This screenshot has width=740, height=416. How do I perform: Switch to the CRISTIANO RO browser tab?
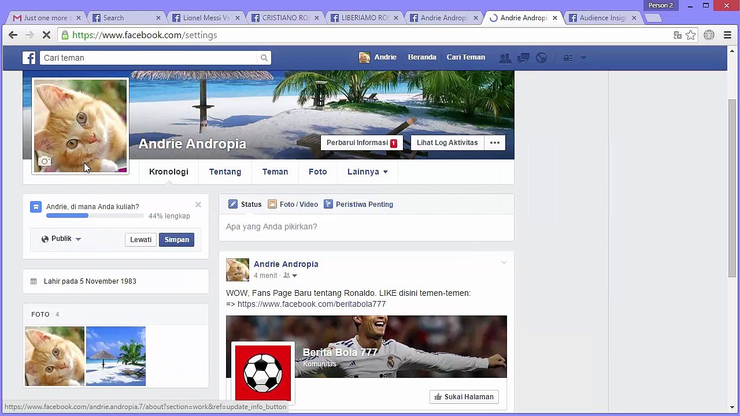[286, 18]
